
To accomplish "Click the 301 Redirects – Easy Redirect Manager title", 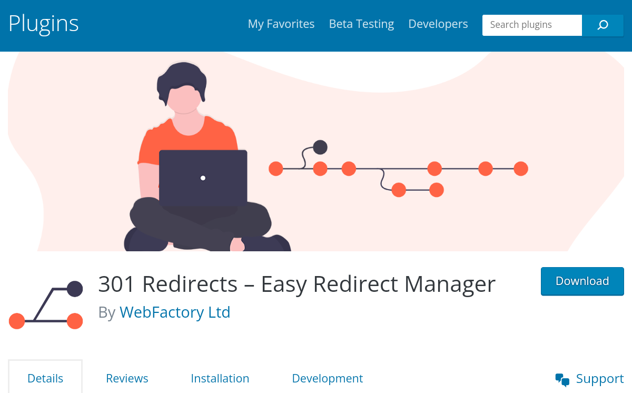I will pyautogui.click(x=297, y=284).
